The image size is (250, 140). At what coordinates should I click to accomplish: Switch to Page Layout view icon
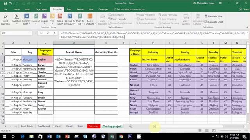point(207,131)
